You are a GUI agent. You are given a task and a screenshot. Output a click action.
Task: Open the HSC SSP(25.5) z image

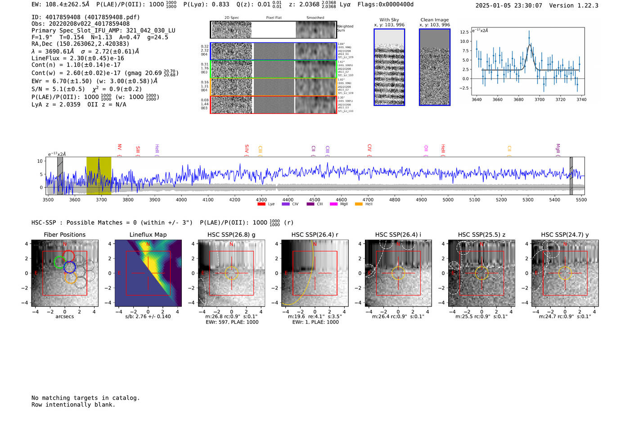click(481, 273)
